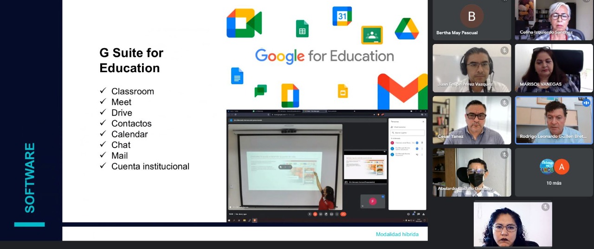Click muted mic icon on Cesar Yanez's tile

click(x=504, y=102)
